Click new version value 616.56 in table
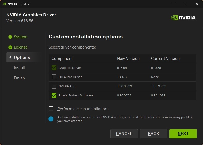This screenshot has width=203, height=145. (122, 68)
